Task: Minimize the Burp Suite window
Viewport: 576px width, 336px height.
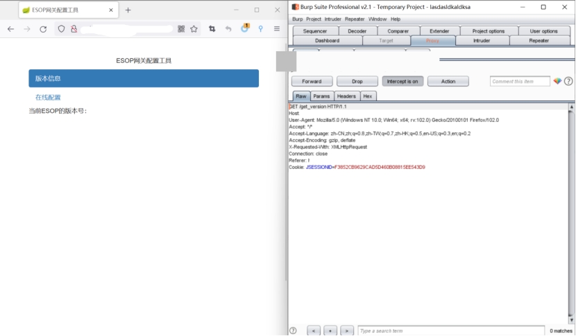Action: coord(523,7)
